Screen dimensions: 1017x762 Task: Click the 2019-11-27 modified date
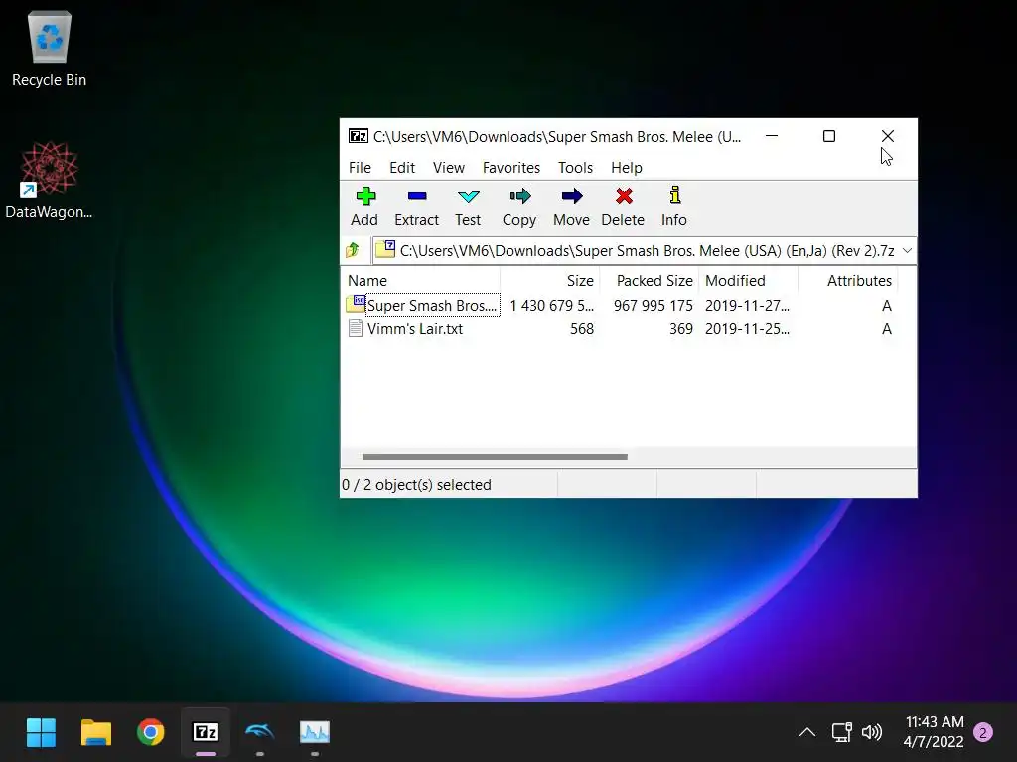pos(747,306)
